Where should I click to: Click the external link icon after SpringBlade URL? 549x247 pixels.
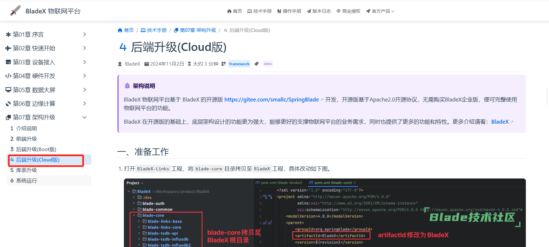(322, 100)
